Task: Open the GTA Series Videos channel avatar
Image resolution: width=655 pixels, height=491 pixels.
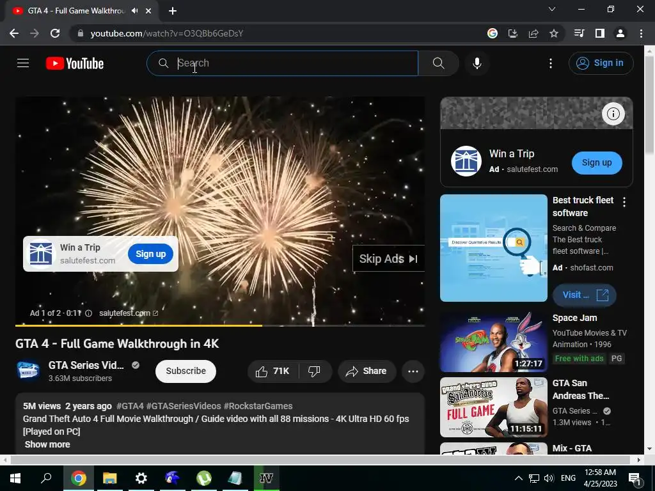Action: 28,371
